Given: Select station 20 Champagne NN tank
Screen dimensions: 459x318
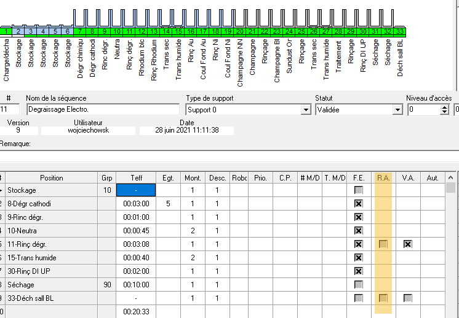Looking at the screenshot, I should 240,31.
